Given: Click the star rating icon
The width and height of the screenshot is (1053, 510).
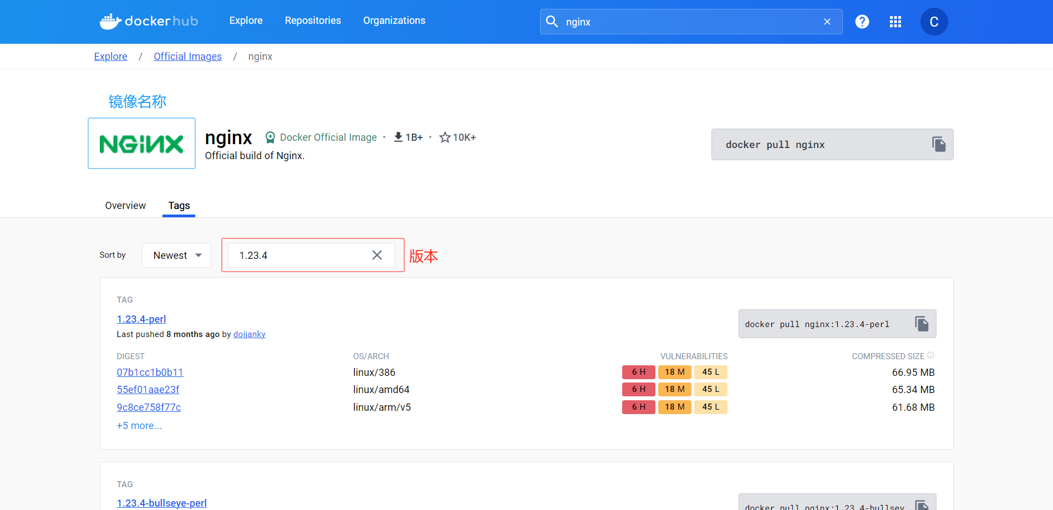Looking at the screenshot, I should pos(445,137).
